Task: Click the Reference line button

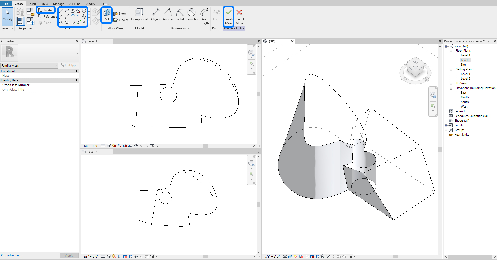Action: [x=47, y=17]
